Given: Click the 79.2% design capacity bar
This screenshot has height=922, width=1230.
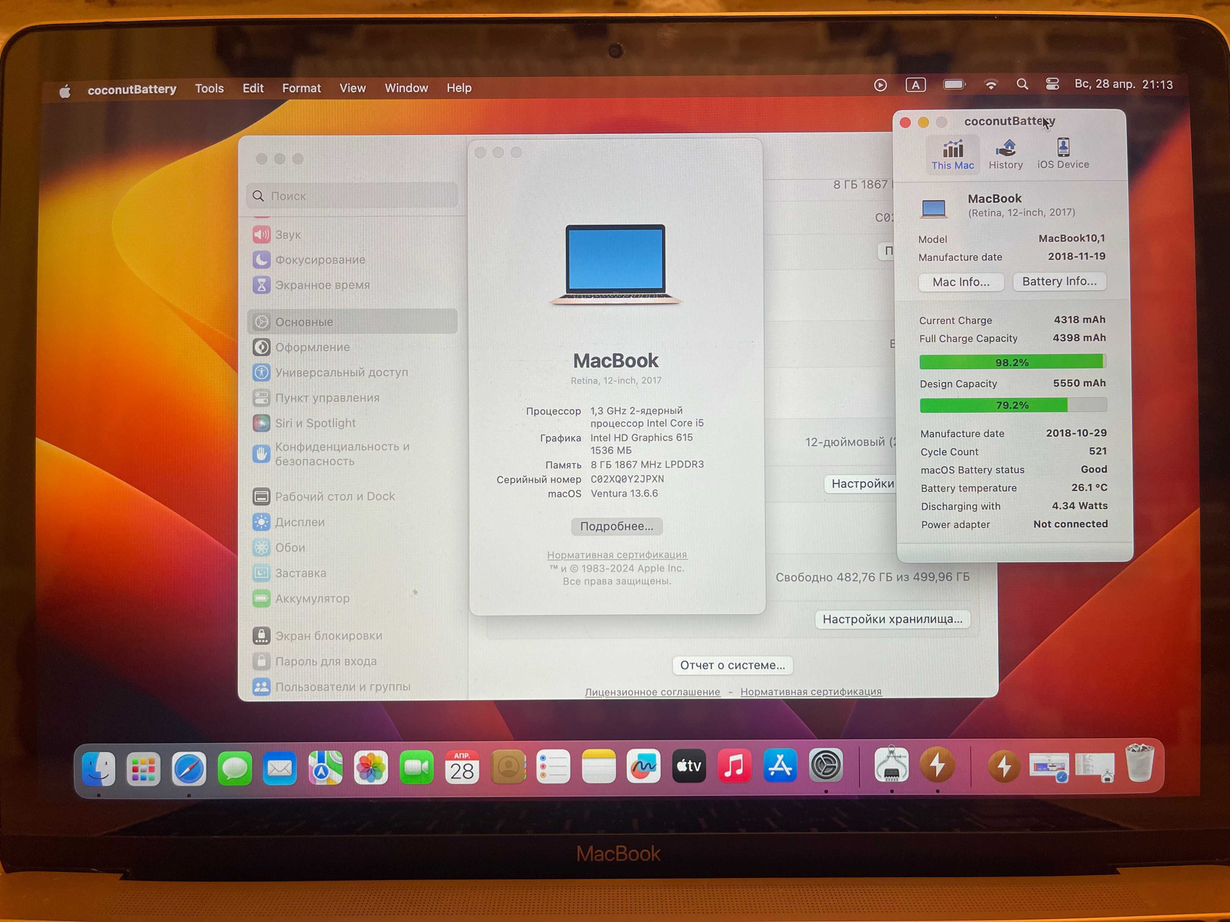Looking at the screenshot, I should (x=1012, y=405).
